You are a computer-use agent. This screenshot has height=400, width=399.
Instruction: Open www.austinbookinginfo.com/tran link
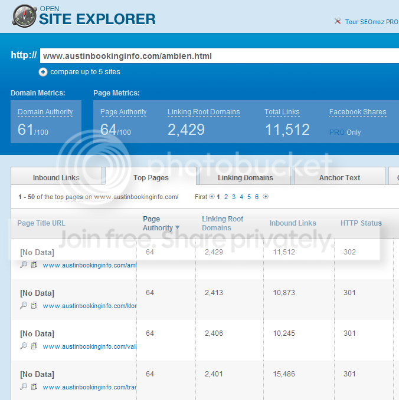pyautogui.click(x=90, y=387)
